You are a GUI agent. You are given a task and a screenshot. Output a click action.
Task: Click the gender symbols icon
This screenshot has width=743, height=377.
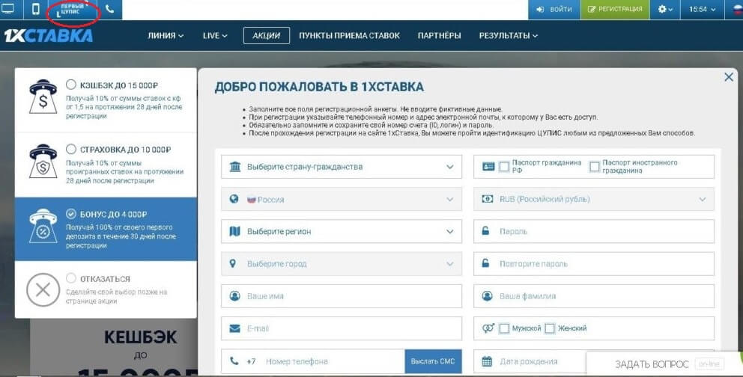[x=488, y=328]
